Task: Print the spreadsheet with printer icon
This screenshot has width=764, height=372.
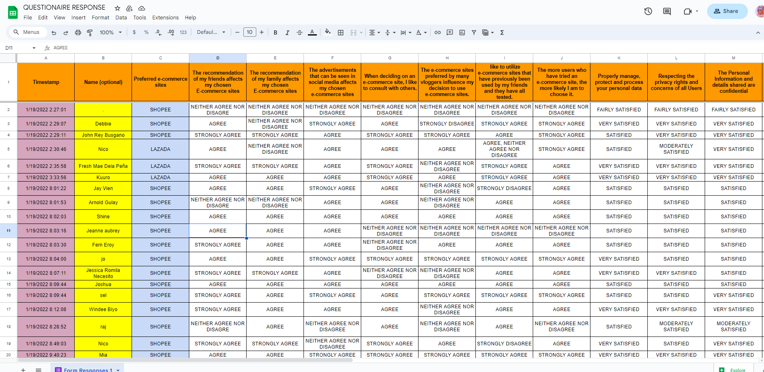Action: point(78,33)
